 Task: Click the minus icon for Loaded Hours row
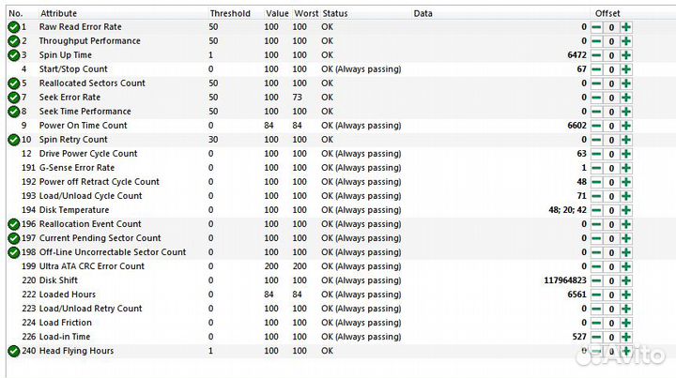pos(596,295)
